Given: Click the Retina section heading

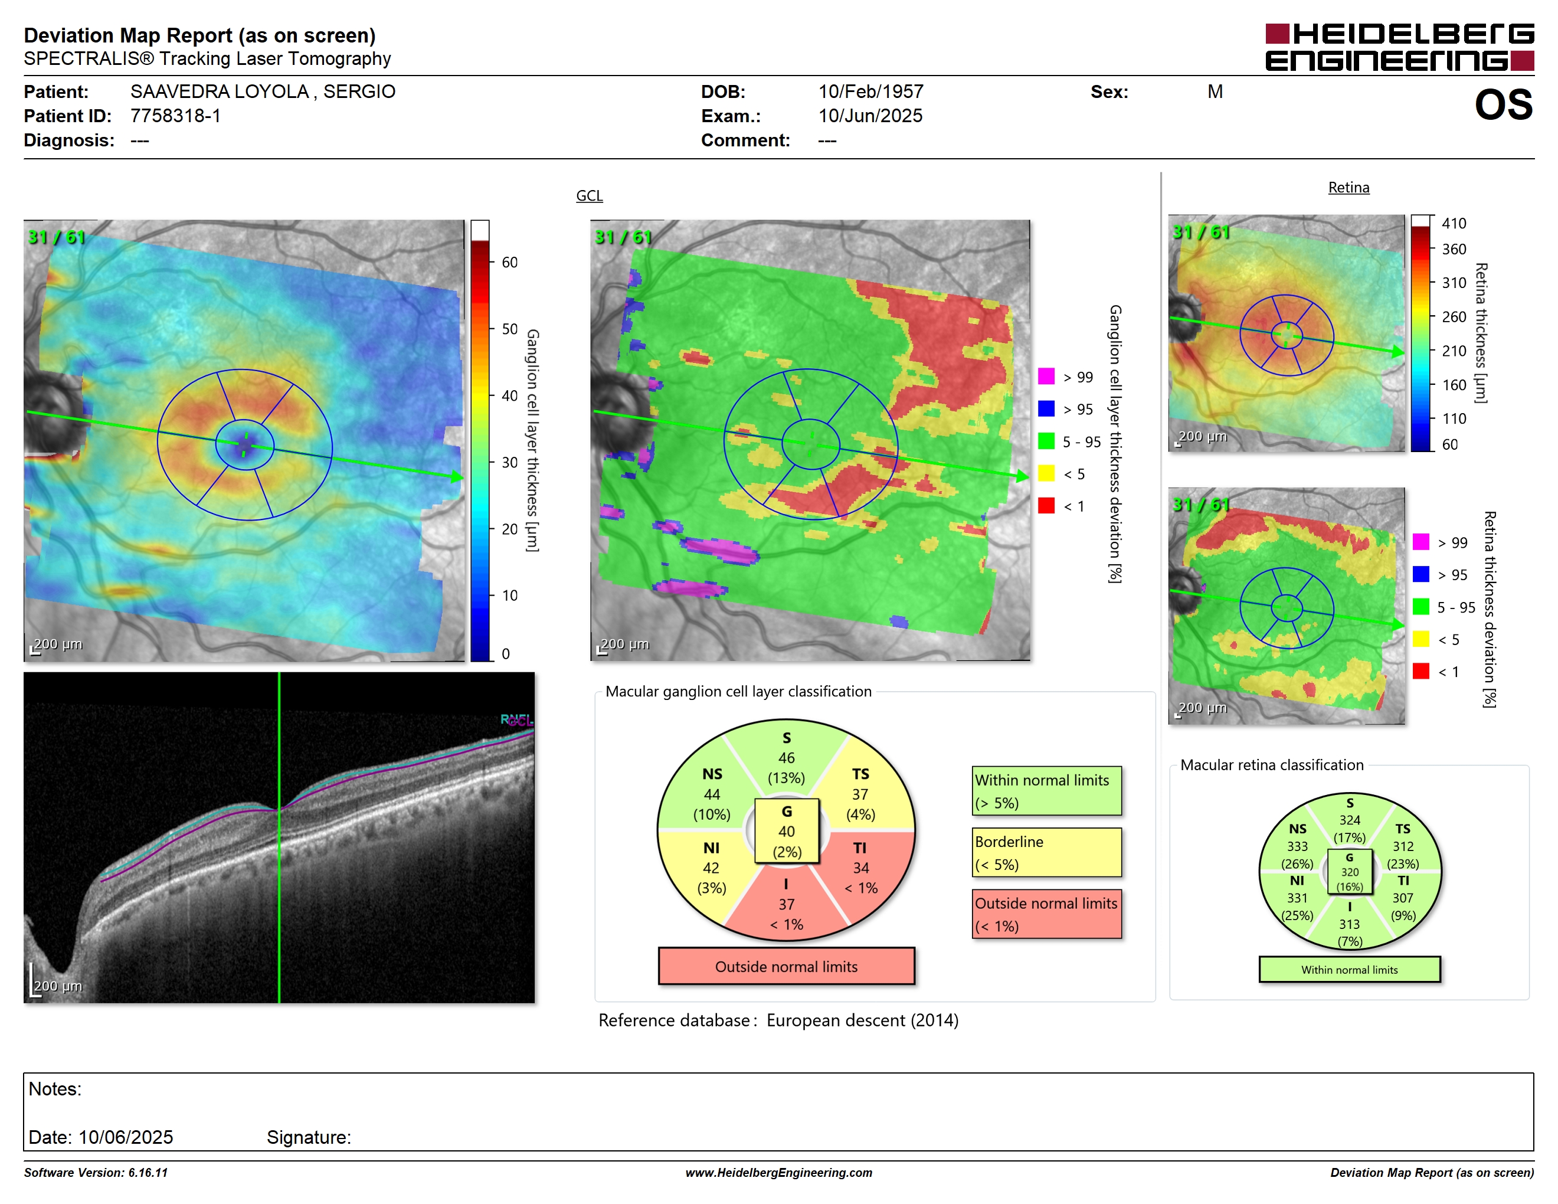Looking at the screenshot, I should (1348, 188).
